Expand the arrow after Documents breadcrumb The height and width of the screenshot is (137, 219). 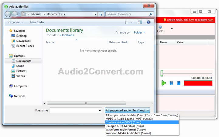click(x=64, y=14)
